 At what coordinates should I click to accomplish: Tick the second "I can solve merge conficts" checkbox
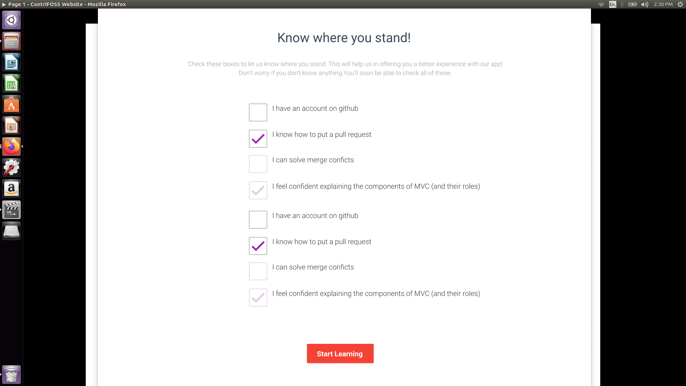(x=258, y=271)
